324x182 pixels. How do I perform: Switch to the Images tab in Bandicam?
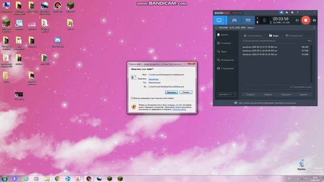point(294,36)
